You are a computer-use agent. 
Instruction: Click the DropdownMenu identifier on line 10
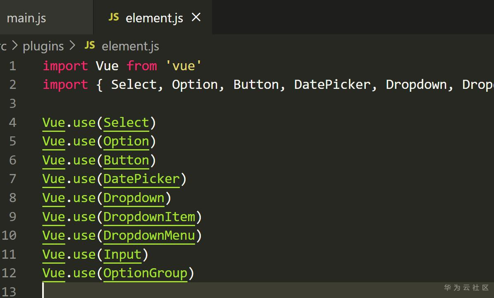pyautogui.click(x=149, y=236)
